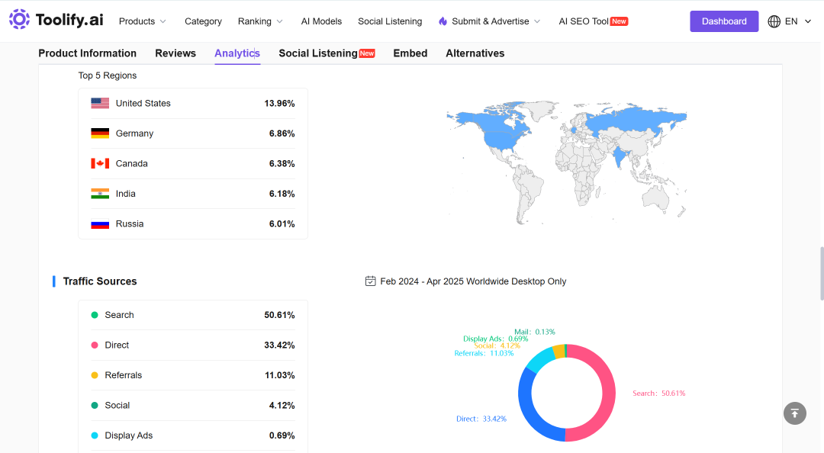Click the globe language icon
The image size is (824, 453).
tap(774, 21)
